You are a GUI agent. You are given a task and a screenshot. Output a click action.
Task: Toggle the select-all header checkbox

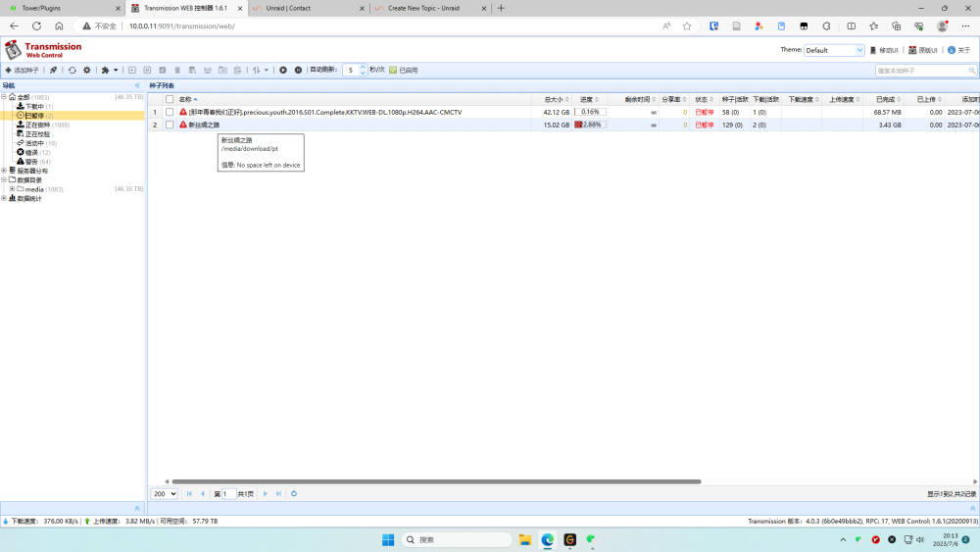170,99
